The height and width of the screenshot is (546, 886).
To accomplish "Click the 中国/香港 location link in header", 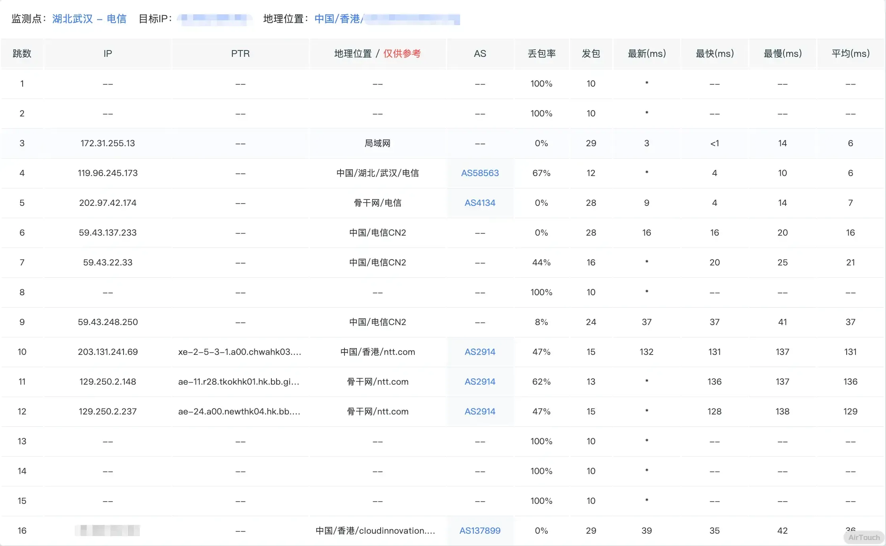I will (x=337, y=19).
